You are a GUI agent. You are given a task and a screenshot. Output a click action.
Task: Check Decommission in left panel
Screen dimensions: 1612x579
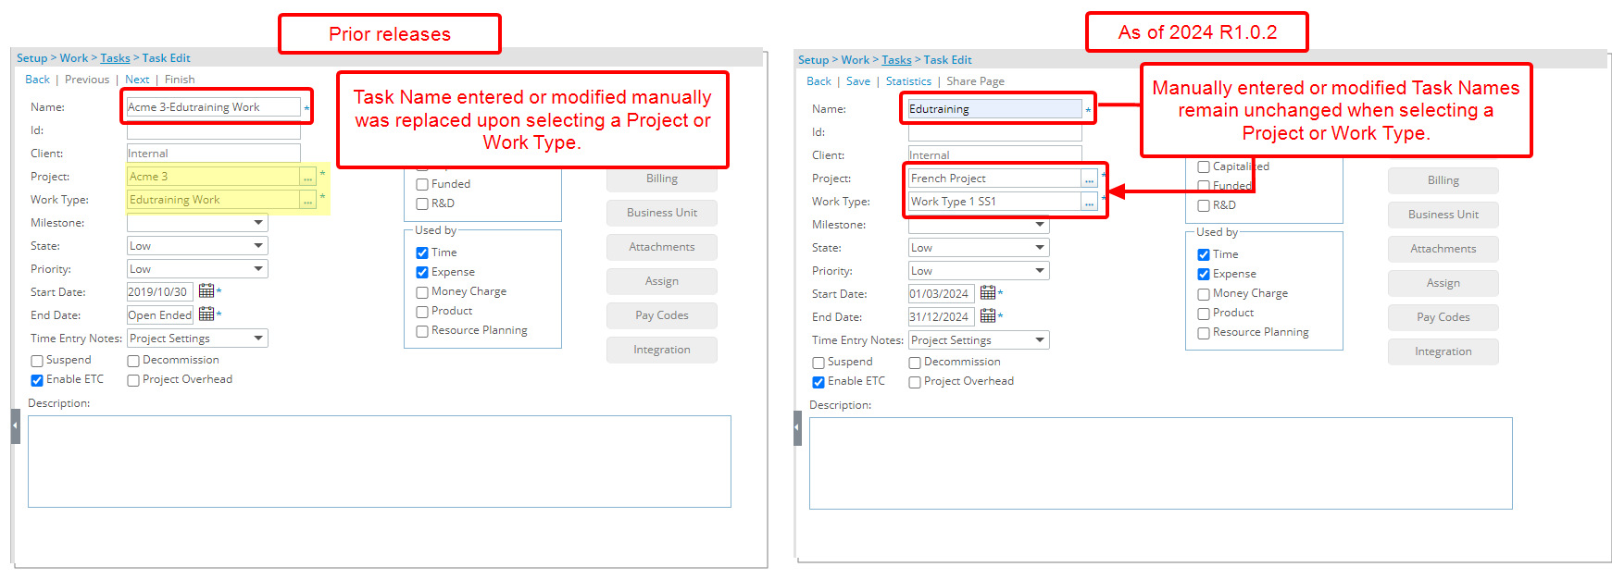pyautogui.click(x=133, y=361)
